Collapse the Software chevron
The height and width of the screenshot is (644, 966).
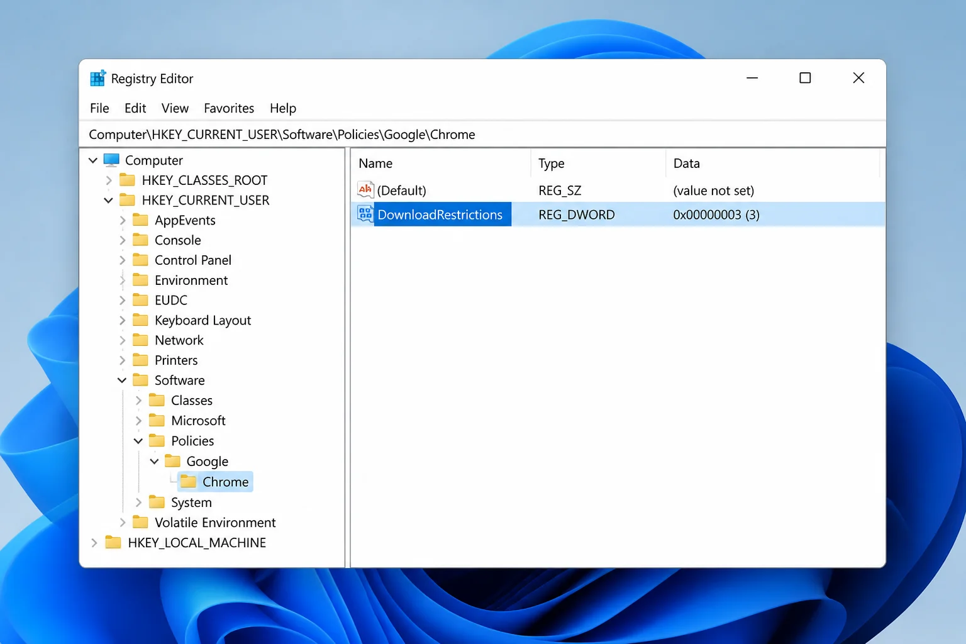[122, 380]
